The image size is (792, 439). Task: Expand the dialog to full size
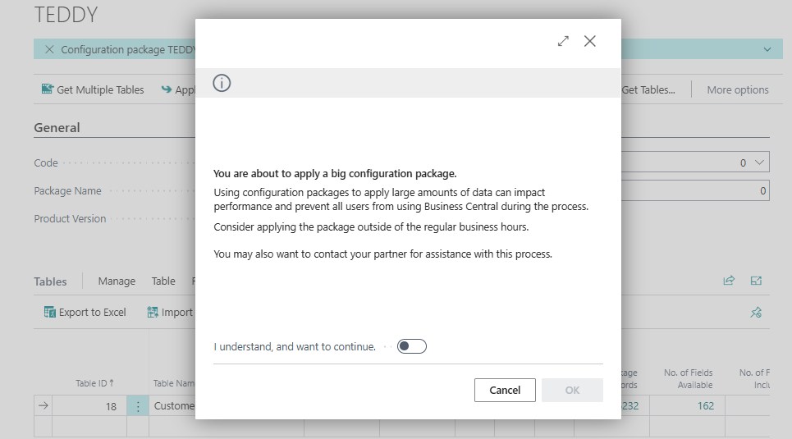[x=563, y=41]
